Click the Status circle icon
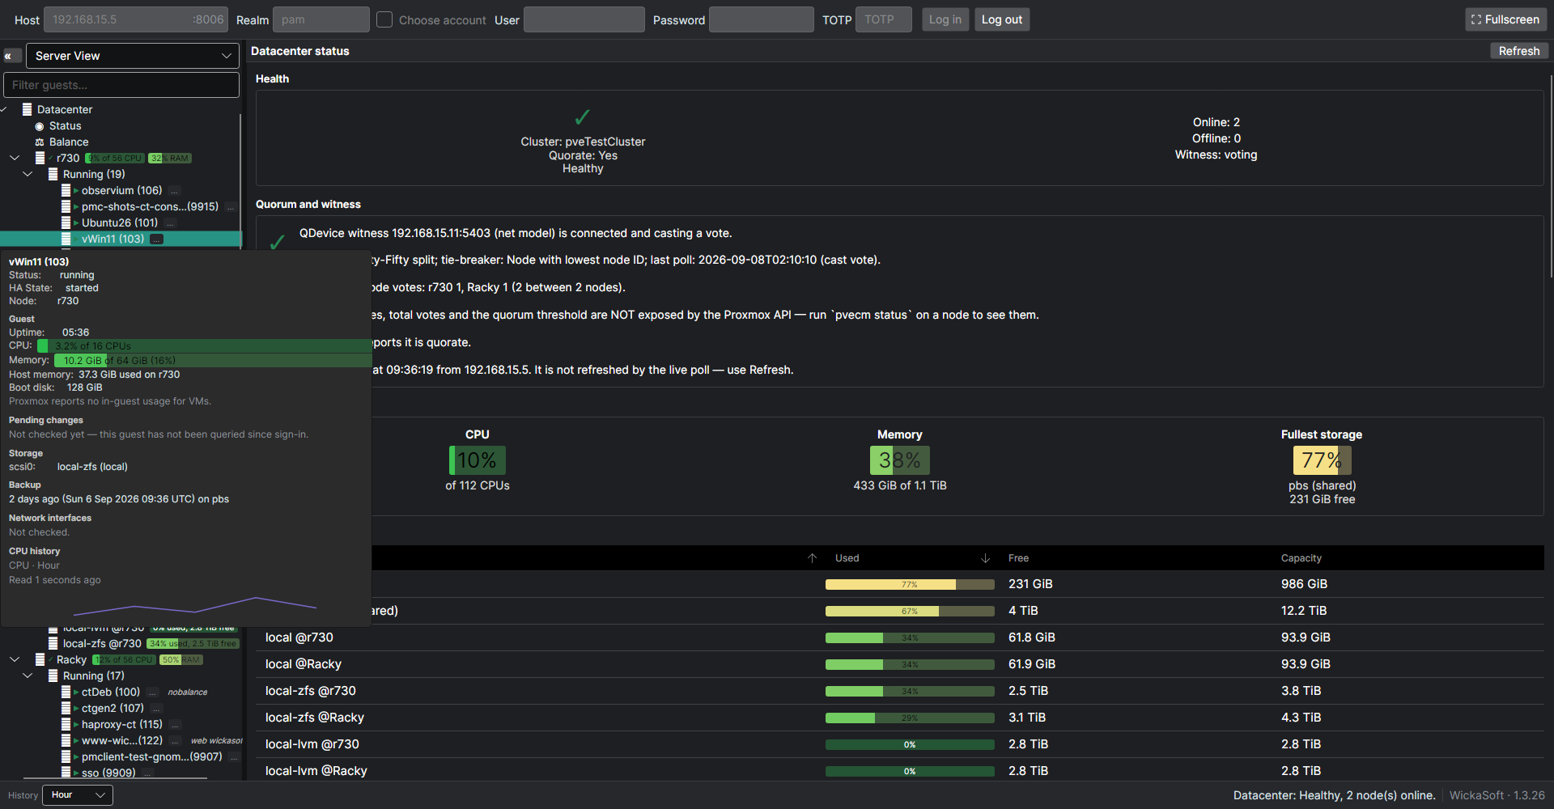The height and width of the screenshot is (809, 1554). (40, 126)
